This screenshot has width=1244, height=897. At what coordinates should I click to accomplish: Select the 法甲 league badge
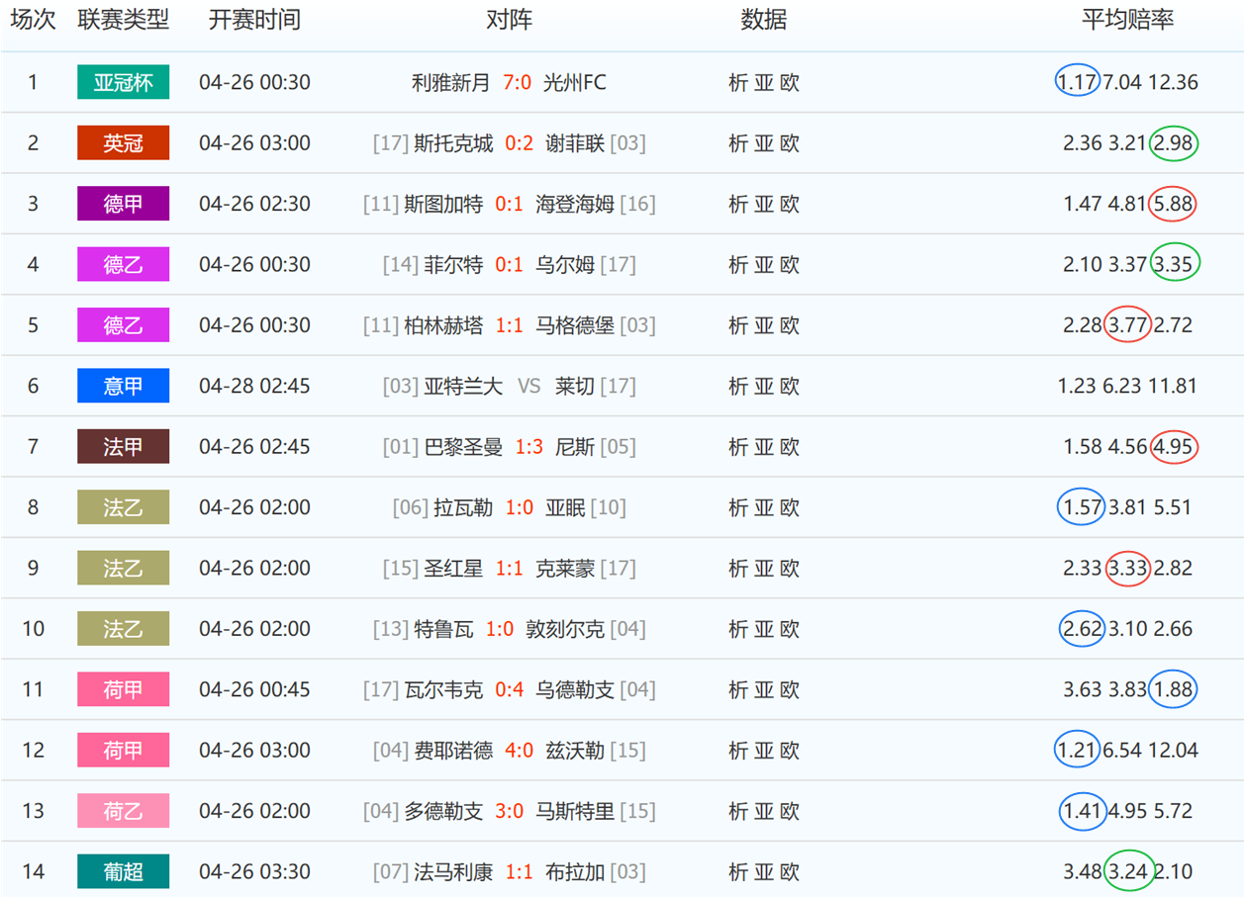123,446
